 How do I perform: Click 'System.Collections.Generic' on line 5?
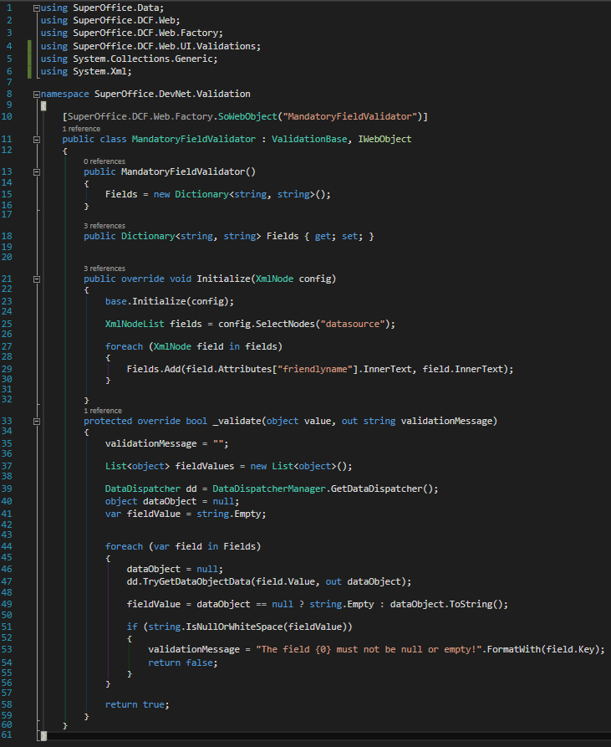tap(143, 59)
